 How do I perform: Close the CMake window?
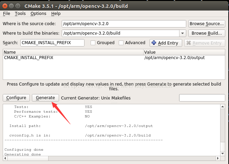[5, 6]
